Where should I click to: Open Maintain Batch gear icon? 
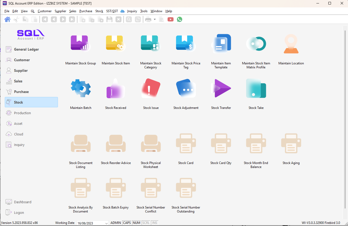81,88
